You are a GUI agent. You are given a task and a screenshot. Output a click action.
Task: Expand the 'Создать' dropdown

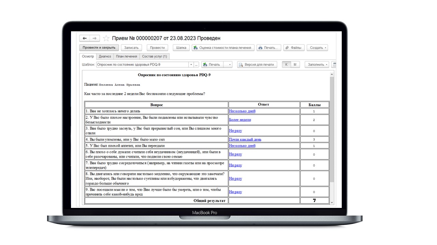pos(318,48)
